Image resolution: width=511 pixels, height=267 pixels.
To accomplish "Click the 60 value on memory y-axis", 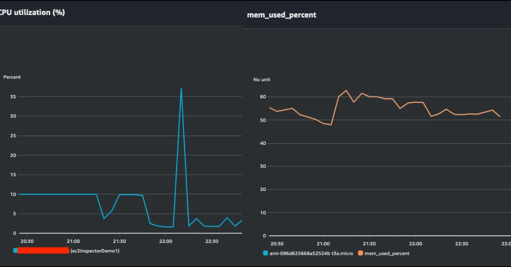I will [x=263, y=96].
